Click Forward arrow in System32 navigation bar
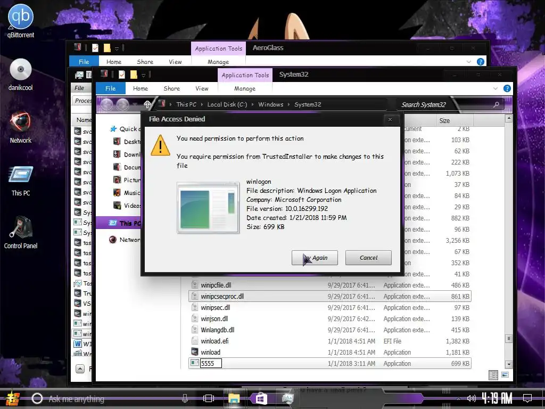 coord(123,104)
